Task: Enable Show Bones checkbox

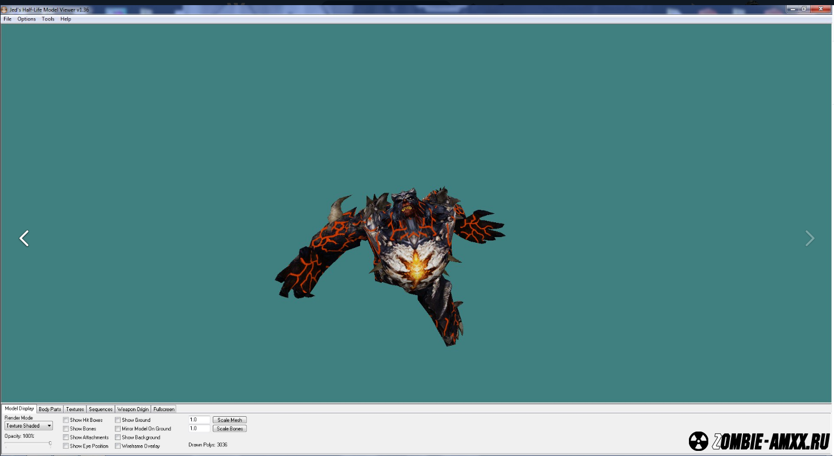Action: click(x=66, y=429)
